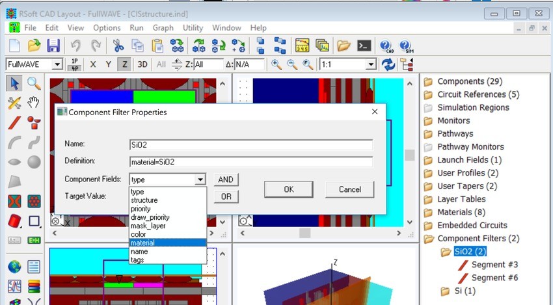Open the 1:1 aspect ratio dropdown
Screen dimensions: 553x305
point(371,64)
